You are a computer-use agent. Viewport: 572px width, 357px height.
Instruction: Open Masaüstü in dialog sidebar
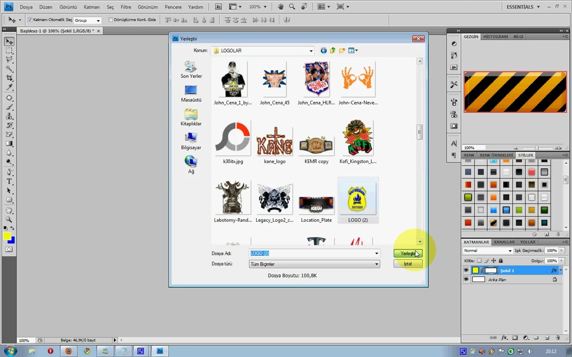point(191,94)
